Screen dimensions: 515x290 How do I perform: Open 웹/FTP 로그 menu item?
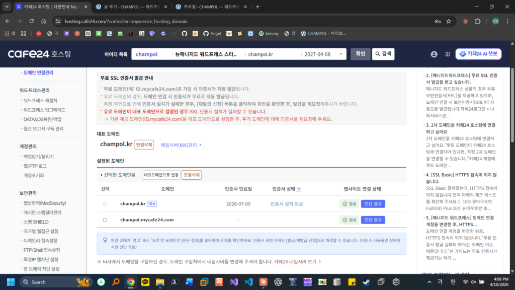(35, 166)
